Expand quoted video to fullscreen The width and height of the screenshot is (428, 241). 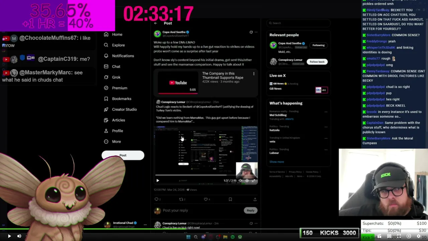(x=253, y=181)
